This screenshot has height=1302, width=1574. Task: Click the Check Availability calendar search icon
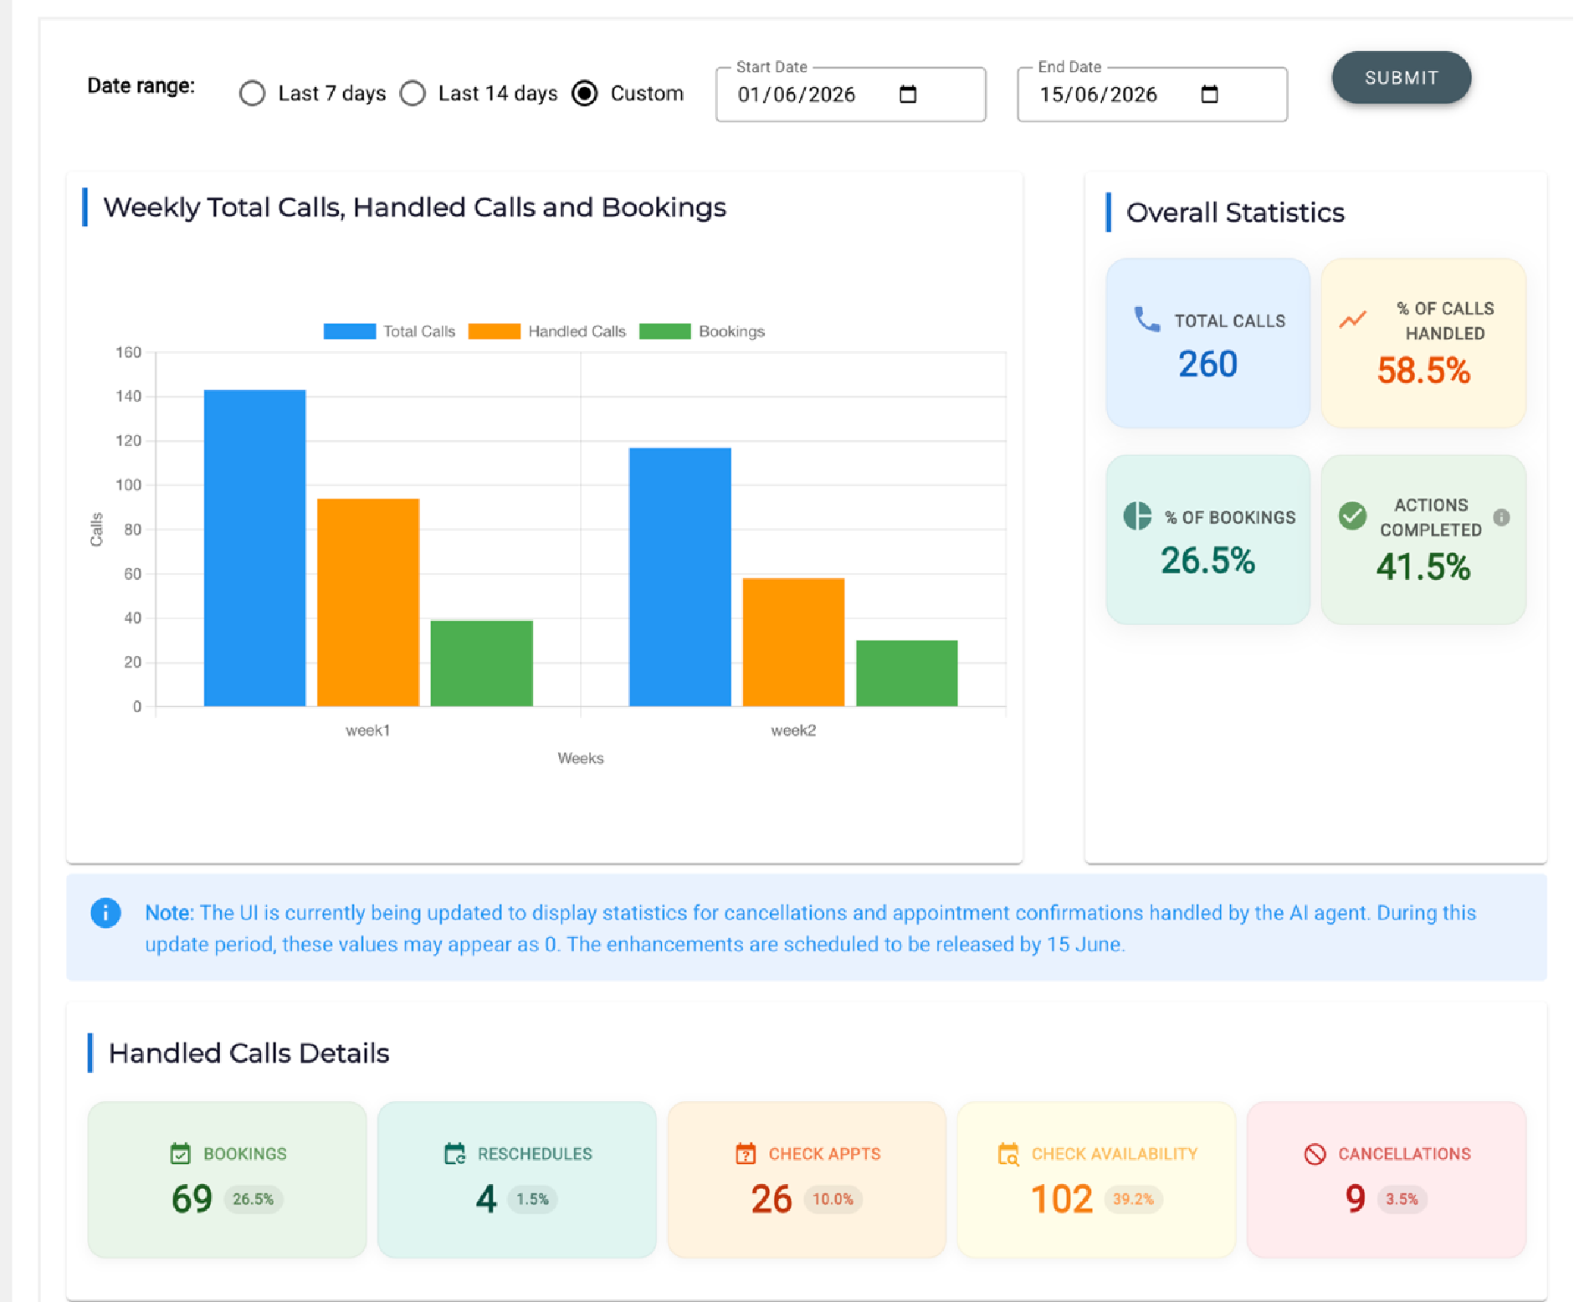[x=1008, y=1154]
